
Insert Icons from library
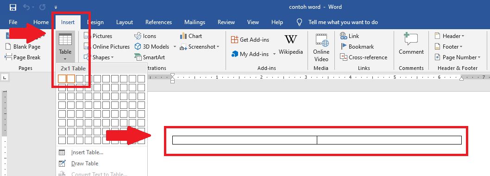pyautogui.click(x=145, y=36)
